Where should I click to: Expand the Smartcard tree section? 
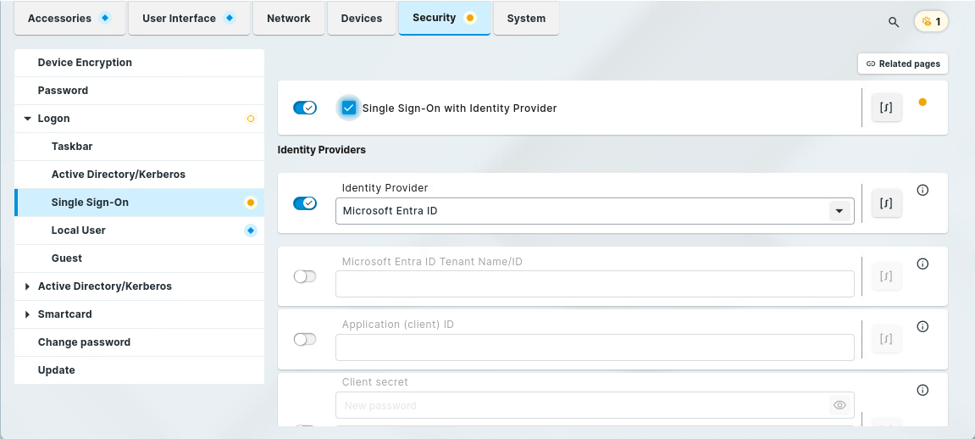click(x=28, y=314)
